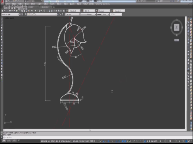Toggle the grid display in the status bar
Image resolution: width=193 pixels, height=144 pixels.
(x=94, y=141)
